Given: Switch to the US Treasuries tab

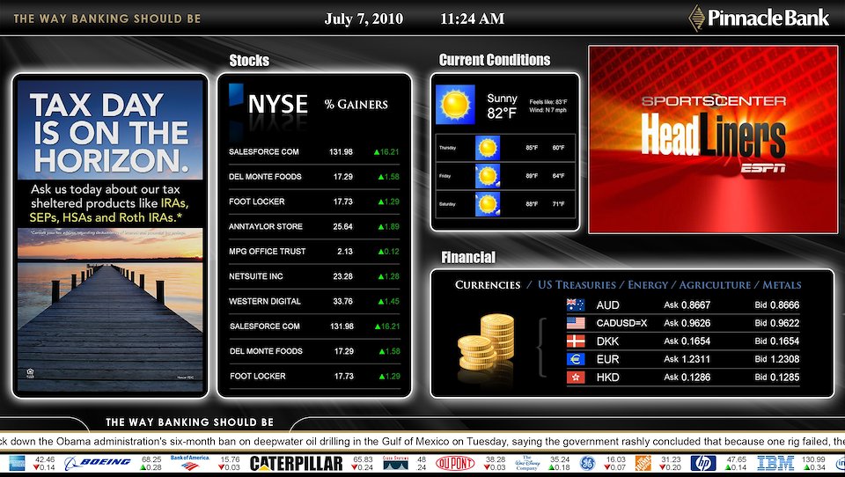Looking at the screenshot, I should 577,284.
